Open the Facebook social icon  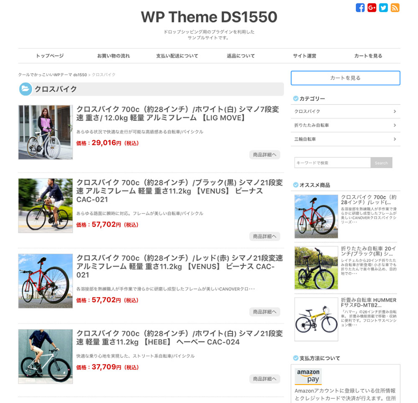[x=360, y=8]
